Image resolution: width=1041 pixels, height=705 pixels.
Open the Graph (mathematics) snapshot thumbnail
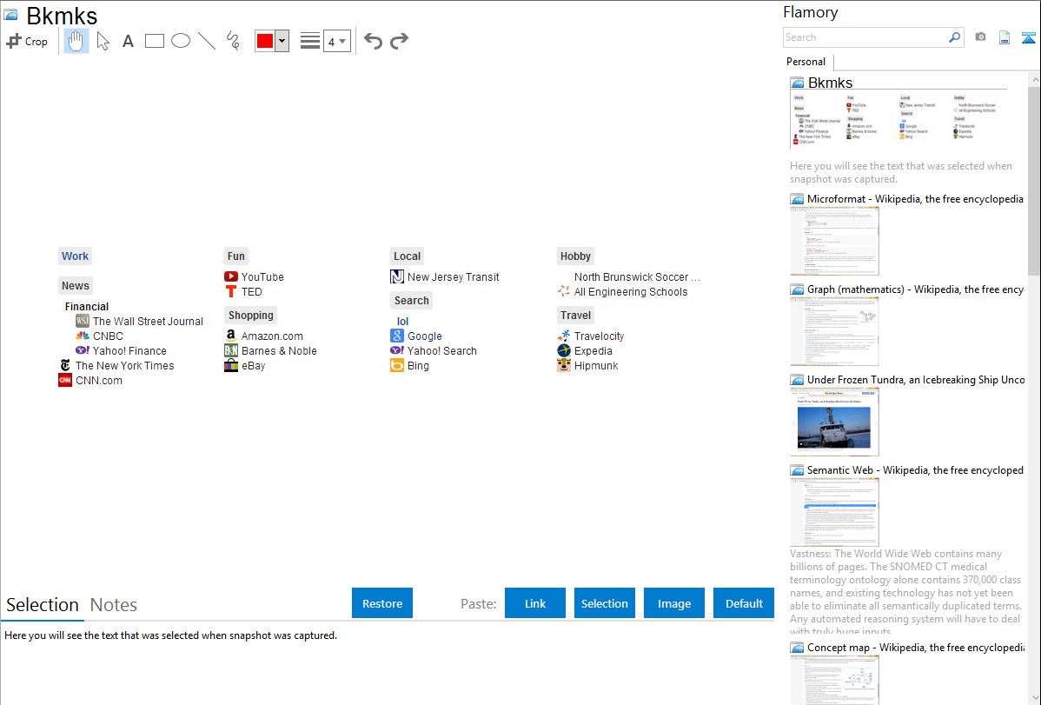click(x=834, y=331)
